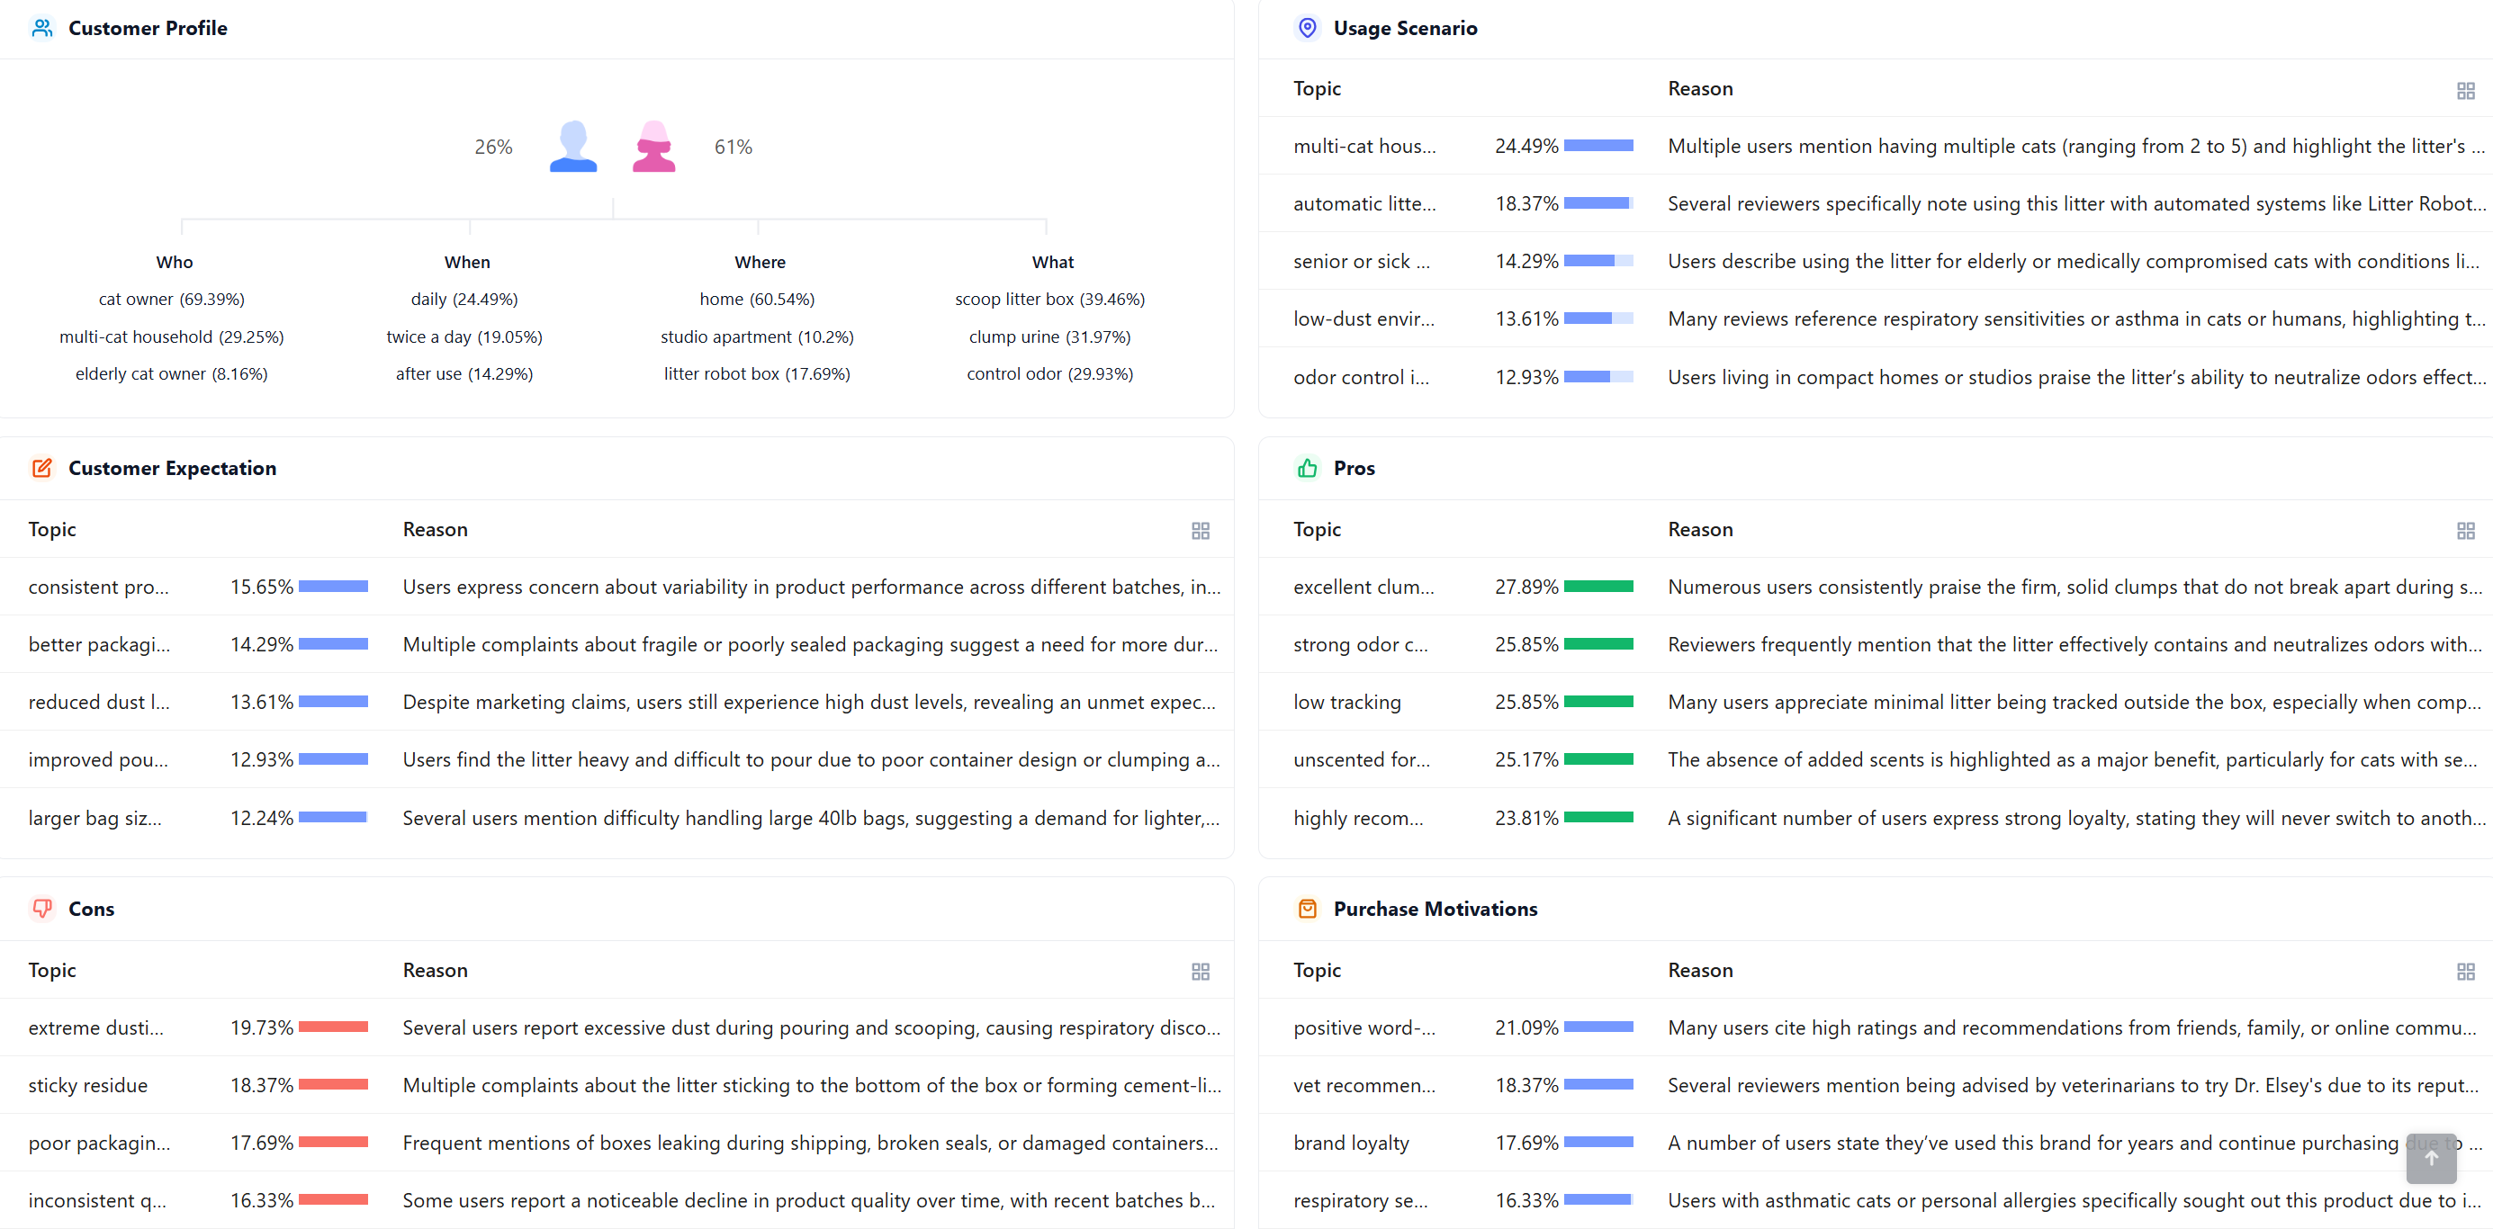
Task: Click the 61% female percentage label
Action: [733, 147]
